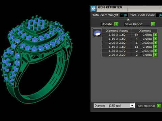The height and width of the screenshot is (121, 162).
Task: Click the 0.09tw weight cell
Action: click(x=147, y=39)
